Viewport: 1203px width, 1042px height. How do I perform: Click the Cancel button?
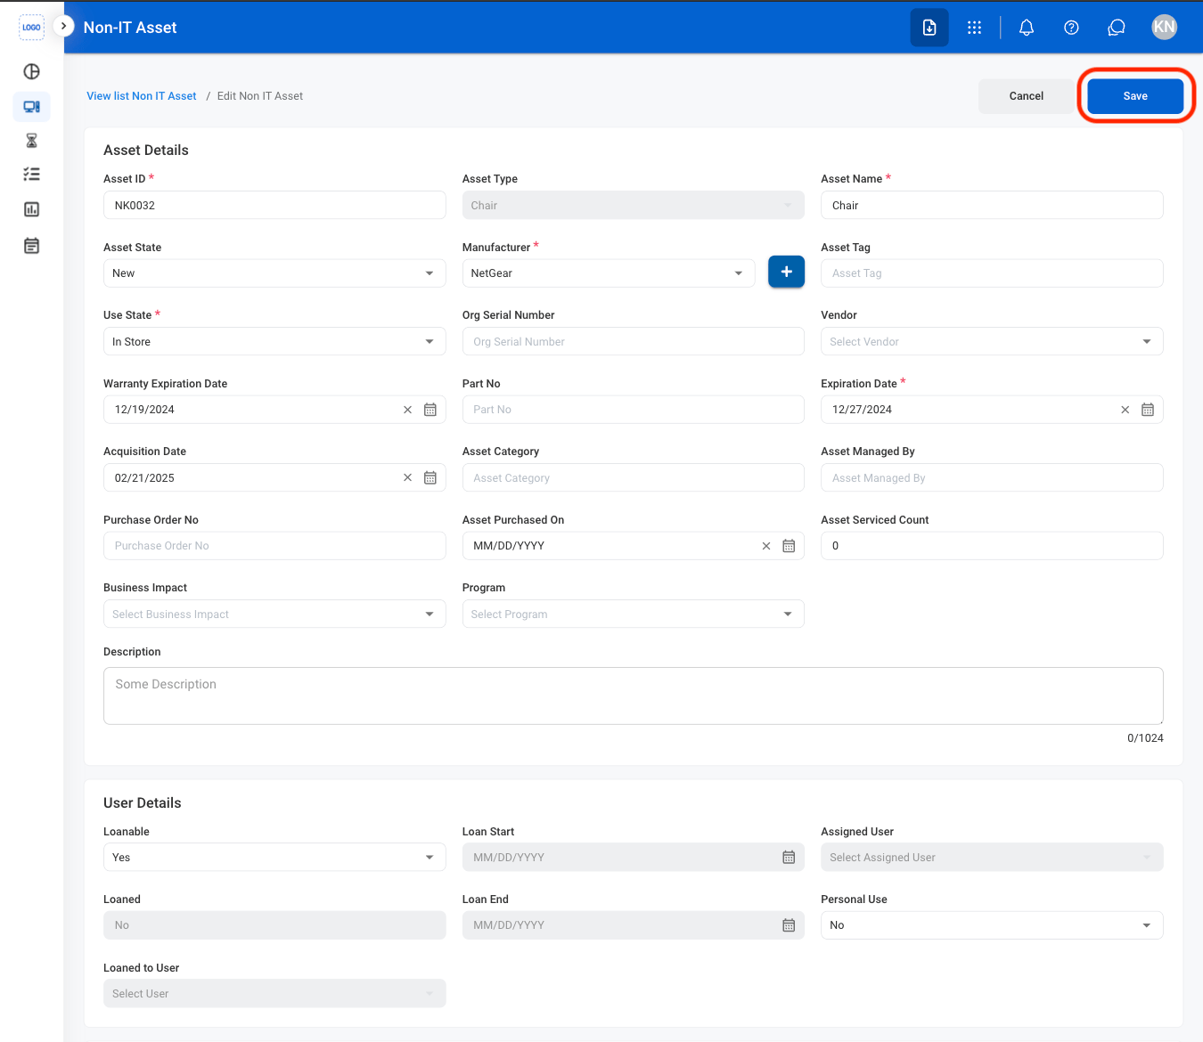[1027, 96]
